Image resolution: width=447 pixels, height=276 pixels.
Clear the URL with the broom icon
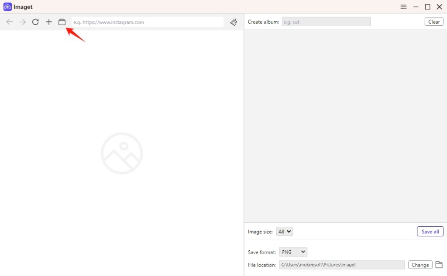coord(233,22)
